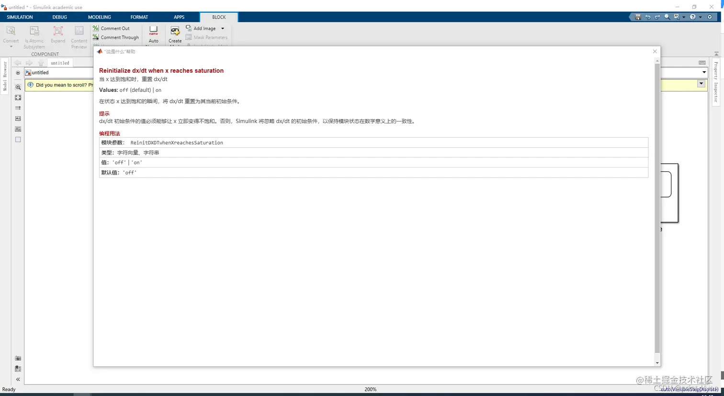Click Comment Out in ribbon

pos(111,28)
